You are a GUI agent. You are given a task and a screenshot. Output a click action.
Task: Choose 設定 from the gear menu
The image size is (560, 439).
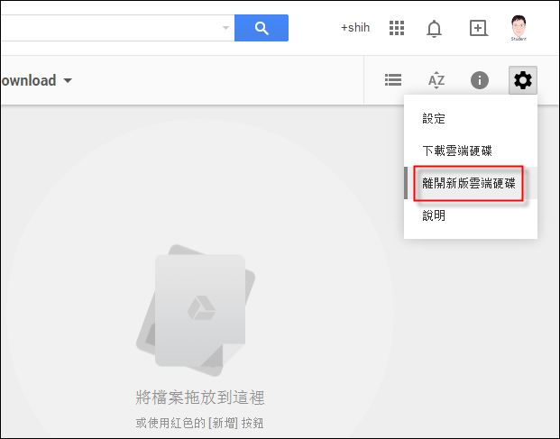(x=471, y=118)
